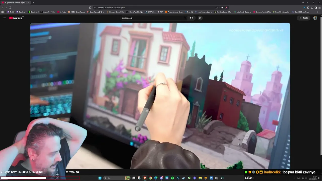Open CapCut from the taskbar
This screenshot has height=181, width=322.
pyautogui.click(x=217, y=178)
